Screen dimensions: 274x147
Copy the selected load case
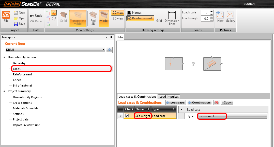click(x=227, y=102)
